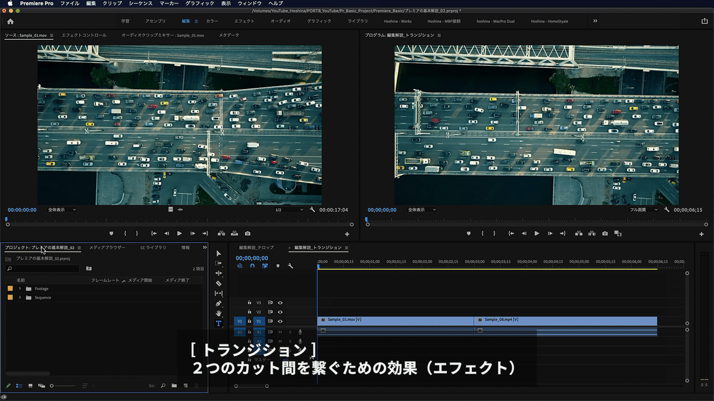Viewport: 714px width, 401px height.
Task: Click the Home icon in workspace bar
Action: pyautogui.click(x=10, y=21)
